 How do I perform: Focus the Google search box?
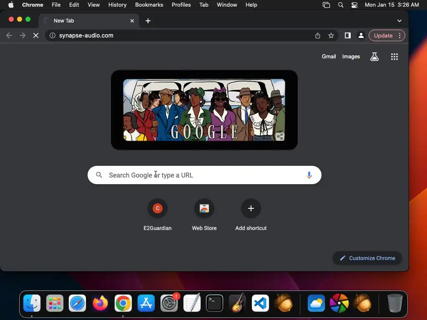204,175
